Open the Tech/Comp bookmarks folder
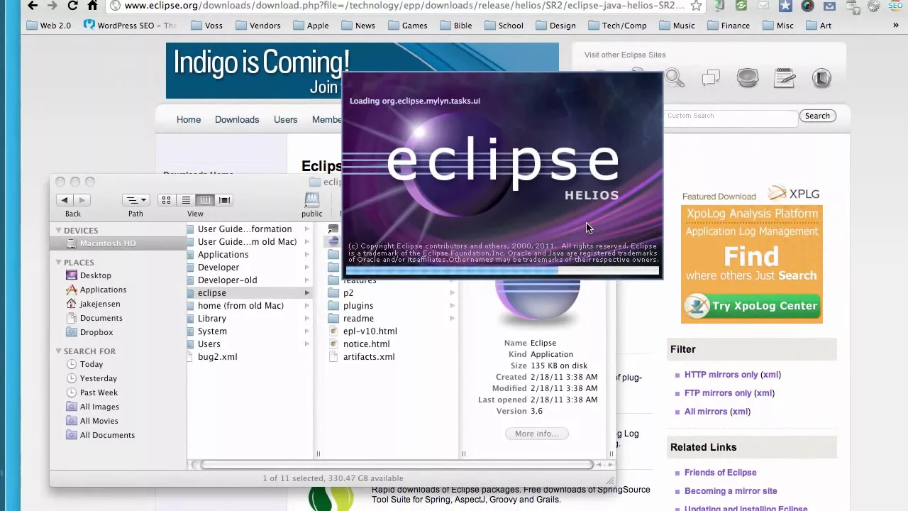This screenshot has width=908, height=511. click(617, 26)
